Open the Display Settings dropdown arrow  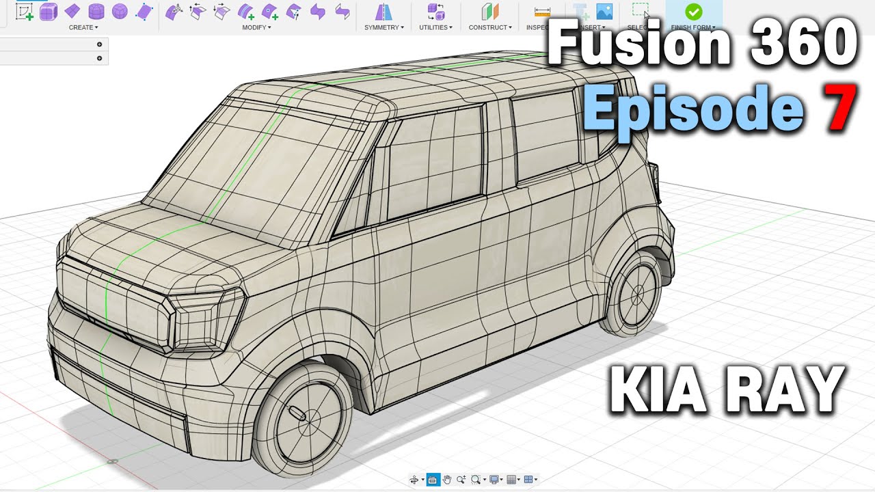tap(502, 480)
